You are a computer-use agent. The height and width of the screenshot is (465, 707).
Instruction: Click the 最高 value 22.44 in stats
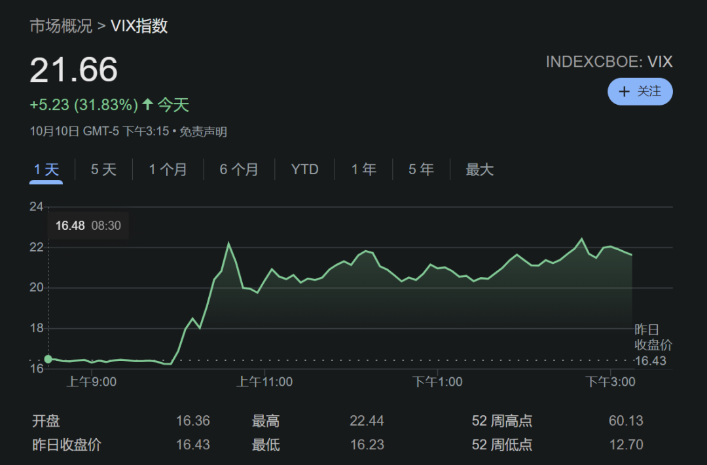coord(367,420)
